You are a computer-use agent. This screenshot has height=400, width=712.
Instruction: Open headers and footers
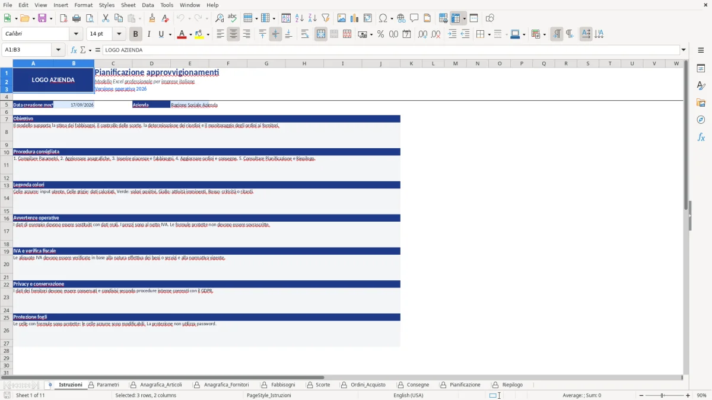click(x=428, y=18)
